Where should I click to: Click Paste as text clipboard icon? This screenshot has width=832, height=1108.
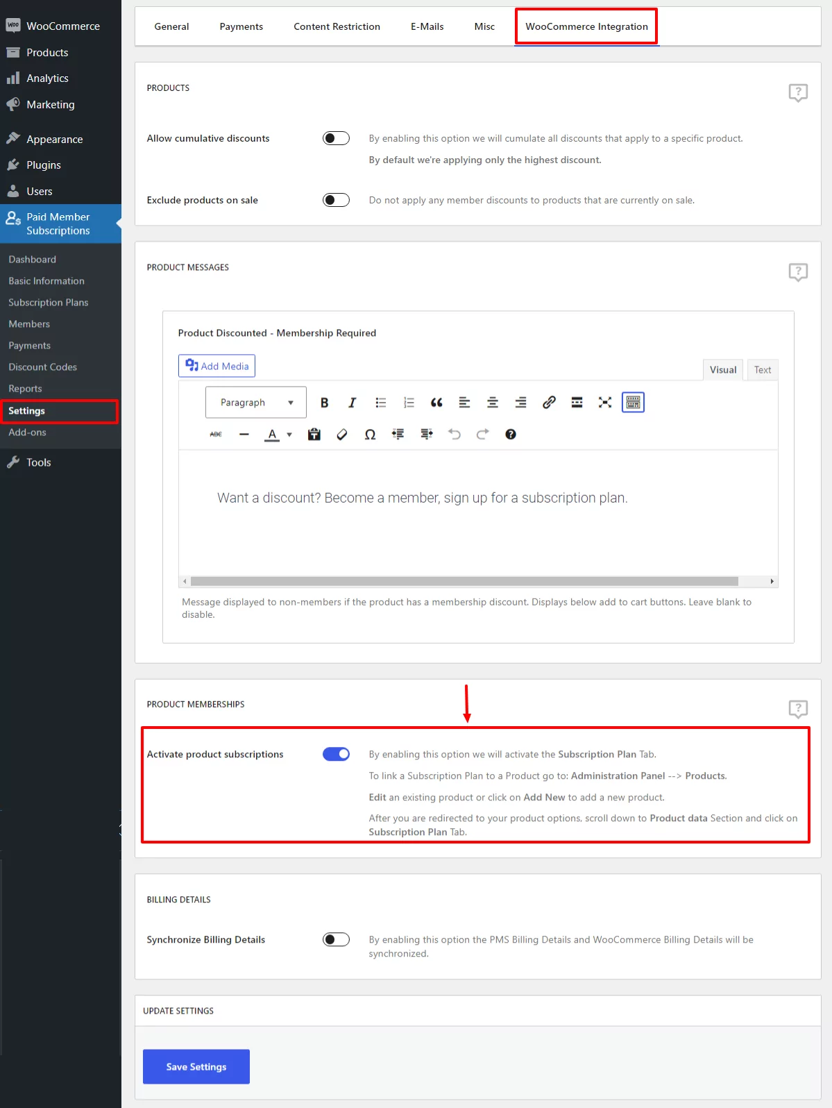coord(314,435)
